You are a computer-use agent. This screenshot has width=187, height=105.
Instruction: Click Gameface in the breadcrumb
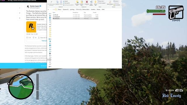pyautogui.click(x=93, y=9)
